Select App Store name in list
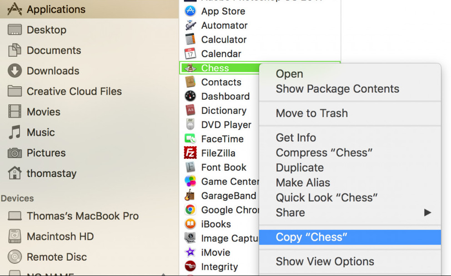This screenshot has height=276, width=451. pyautogui.click(x=223, y=11)
